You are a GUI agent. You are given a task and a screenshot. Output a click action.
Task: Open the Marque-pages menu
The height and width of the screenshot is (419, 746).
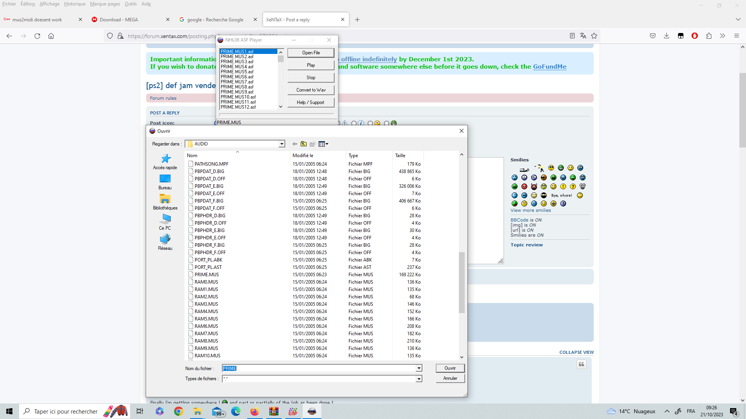click(105, 4)
